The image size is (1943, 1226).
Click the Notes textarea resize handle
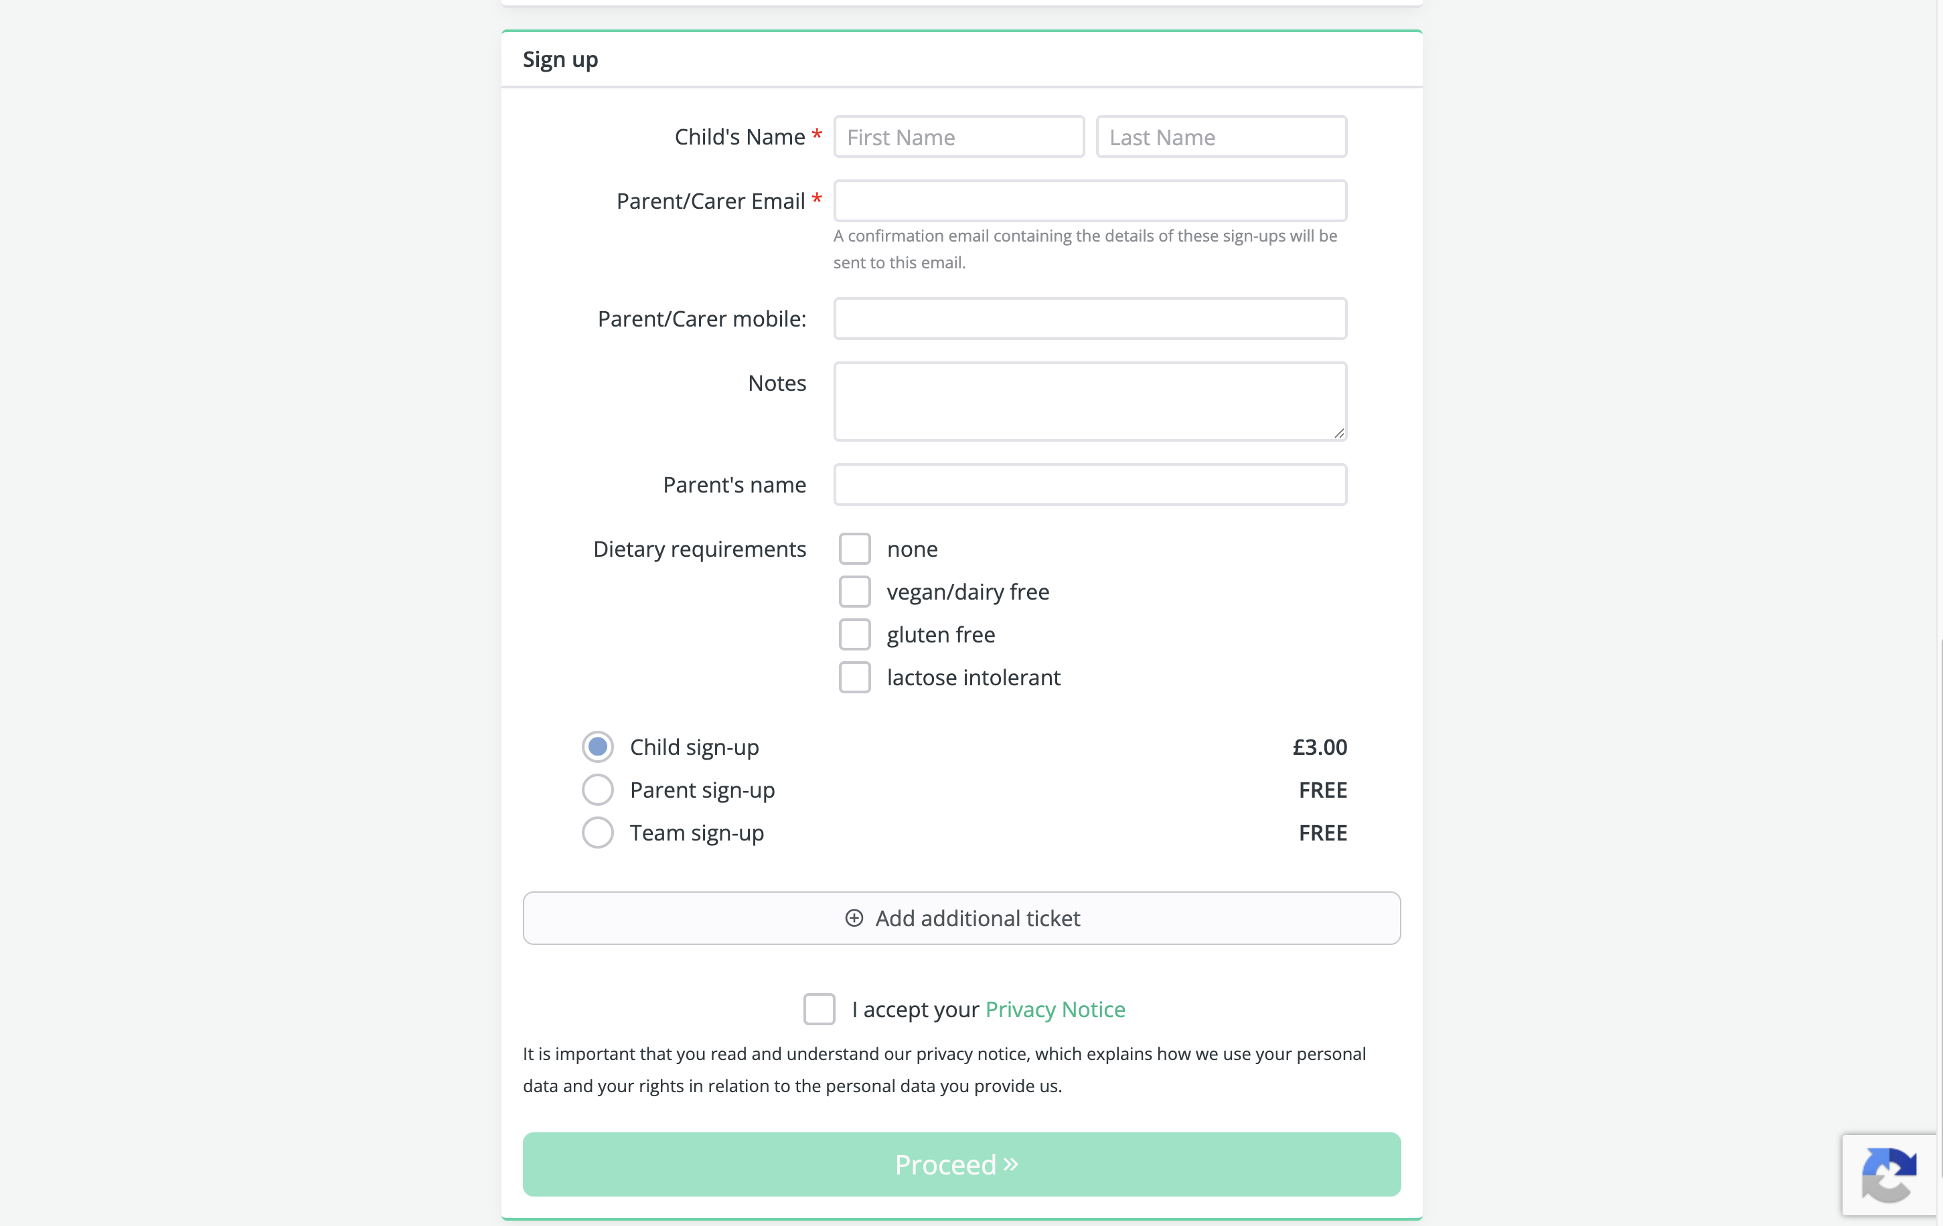point(1338,433)
